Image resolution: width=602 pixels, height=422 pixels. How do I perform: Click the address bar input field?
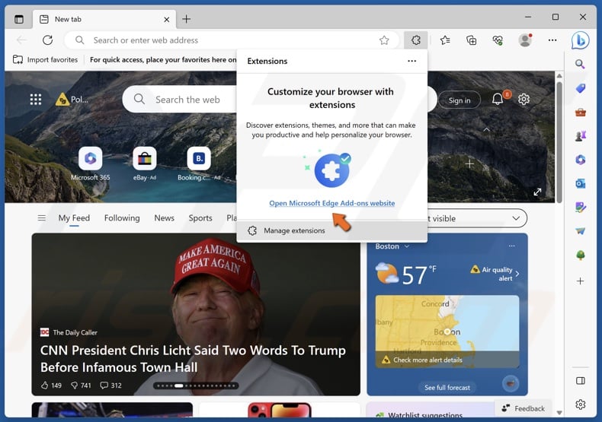(232, 40)
